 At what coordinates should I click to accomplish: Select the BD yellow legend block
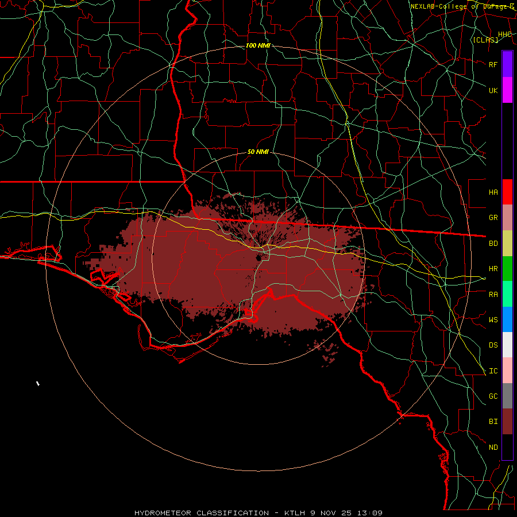point(507,244)
